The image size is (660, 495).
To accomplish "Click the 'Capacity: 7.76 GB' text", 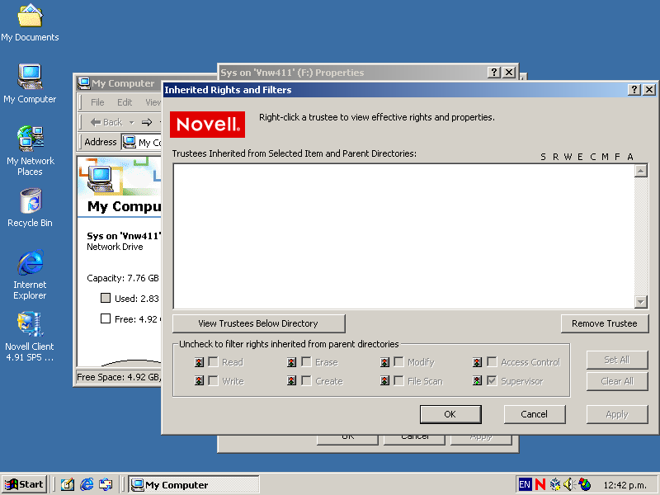I will [123, 278].
